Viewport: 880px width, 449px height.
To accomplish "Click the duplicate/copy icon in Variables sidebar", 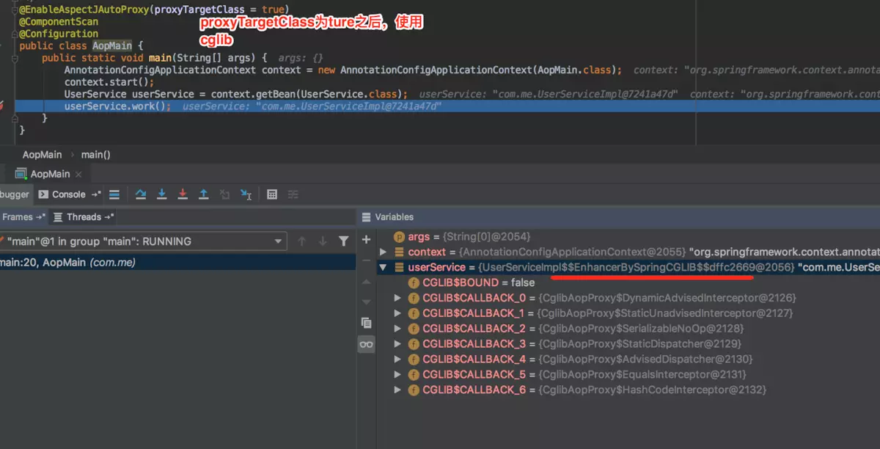I will 366,322.
